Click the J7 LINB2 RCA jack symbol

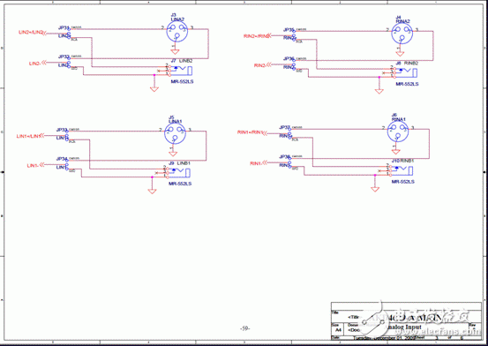click(179, 71)
